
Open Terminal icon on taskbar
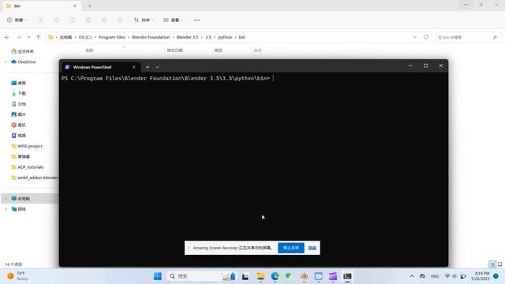[x=347, y=276]
